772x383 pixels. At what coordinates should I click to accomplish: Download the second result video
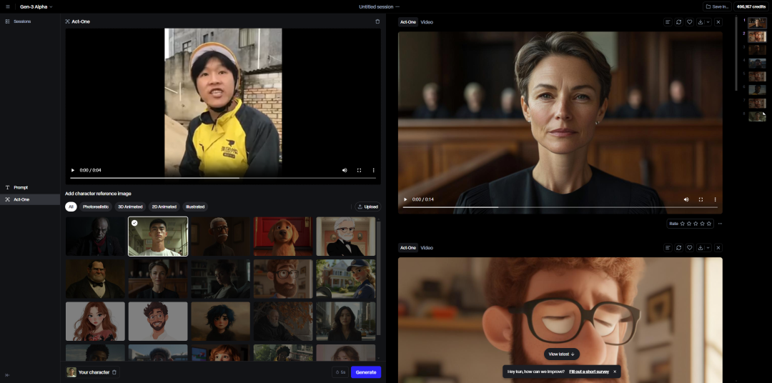click(x=701, y=248)
